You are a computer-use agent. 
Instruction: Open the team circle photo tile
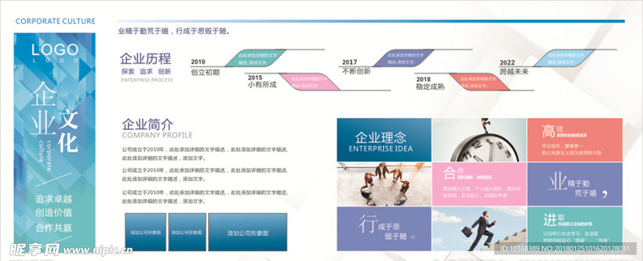(383, 183)
